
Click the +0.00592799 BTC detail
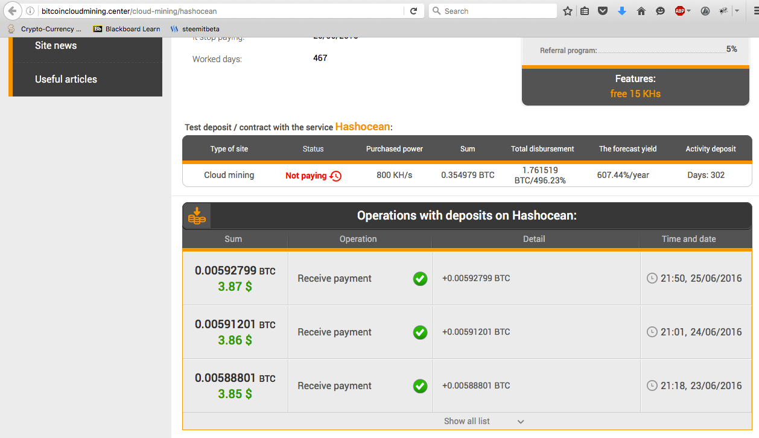tap(476, 278)
